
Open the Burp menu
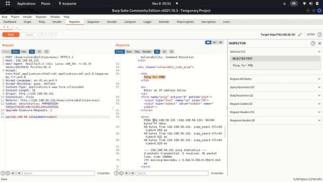coord(5,17)
